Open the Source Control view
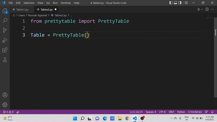217x122 pixels. (5, 30)
